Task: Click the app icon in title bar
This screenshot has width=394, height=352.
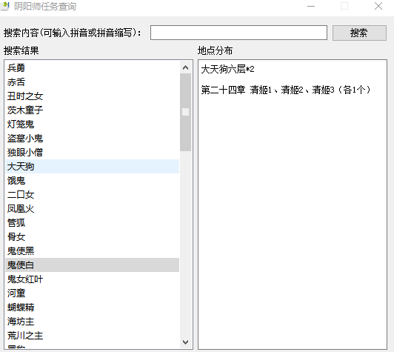Action: 4,6
